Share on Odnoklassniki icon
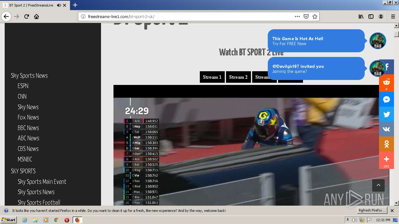The height and width of the screenshot is (224, 399). pyautogui.click(x=387, y=144)
